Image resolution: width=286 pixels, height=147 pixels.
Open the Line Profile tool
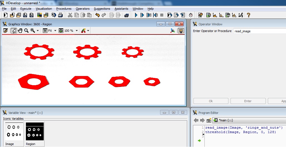coord(234,15)
